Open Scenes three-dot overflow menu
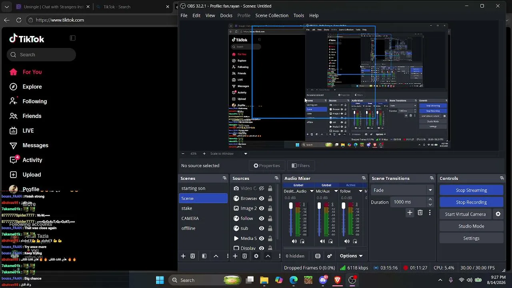Viewport: 512px width, 288px height. [x=228, y=256]
